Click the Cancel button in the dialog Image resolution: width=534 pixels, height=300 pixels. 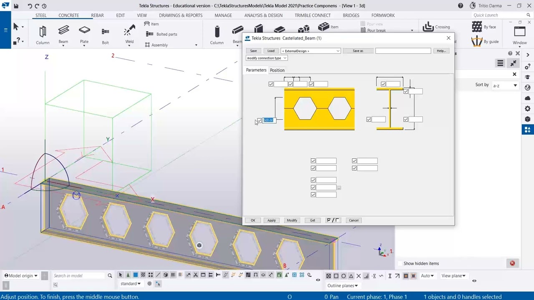tap(354, 220)
